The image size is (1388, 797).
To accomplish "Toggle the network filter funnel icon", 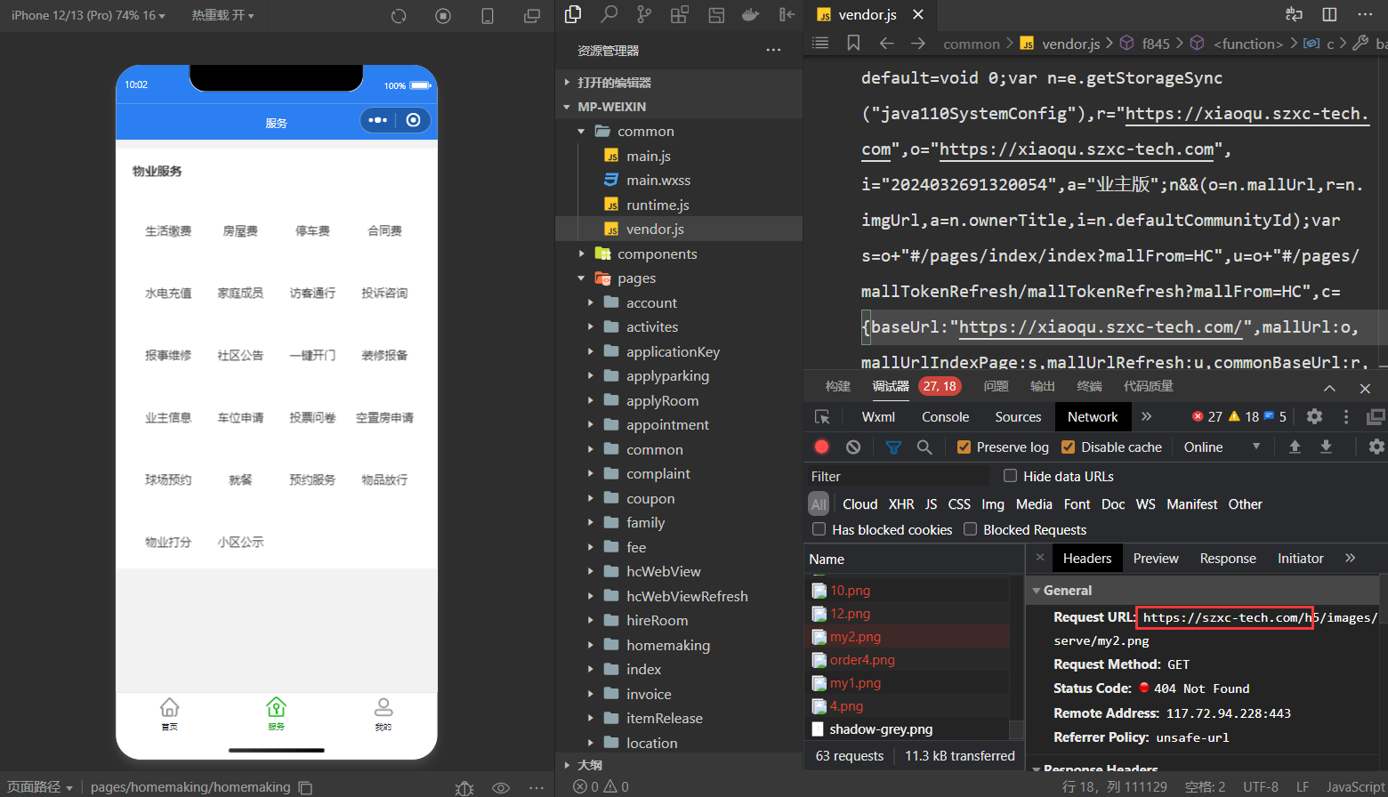I will pos(893,447).
